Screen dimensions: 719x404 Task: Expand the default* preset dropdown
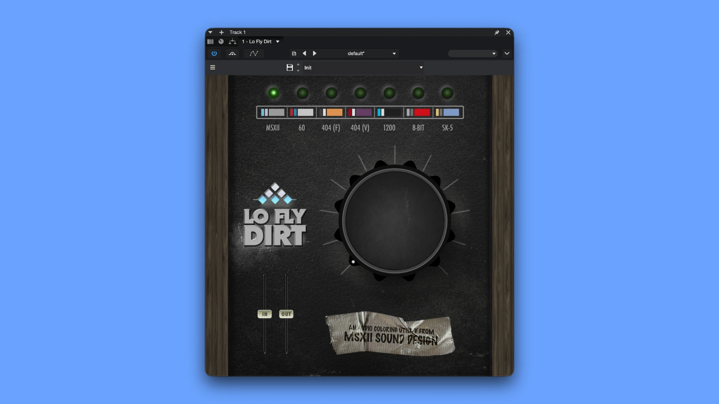[x=356, y=53]
